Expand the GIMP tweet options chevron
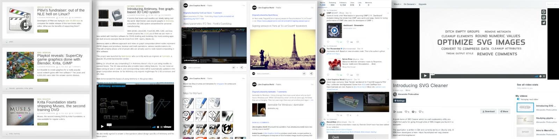The height and width of the screenshot is (139, 559). click(388, 13)
